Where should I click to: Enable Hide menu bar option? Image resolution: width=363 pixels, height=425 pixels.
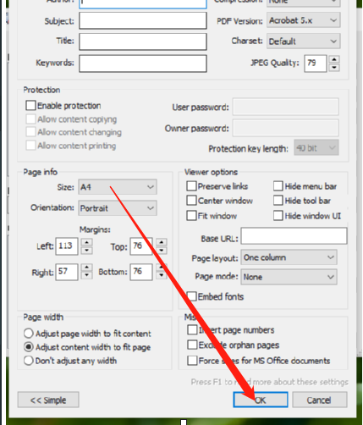278,186
